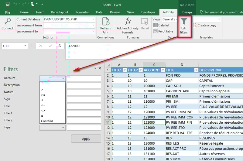The height and width of the screenshot is (161, 243).
Task: Click the Refresh All icon
Action: [106, 22]
